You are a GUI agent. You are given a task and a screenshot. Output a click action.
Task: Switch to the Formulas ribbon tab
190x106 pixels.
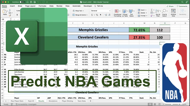42,6
